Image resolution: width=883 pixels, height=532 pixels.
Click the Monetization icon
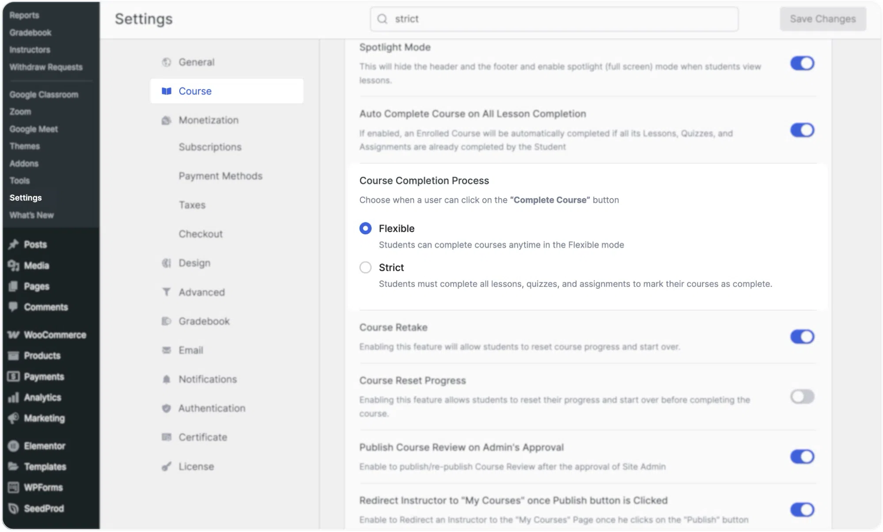[167, 120]
